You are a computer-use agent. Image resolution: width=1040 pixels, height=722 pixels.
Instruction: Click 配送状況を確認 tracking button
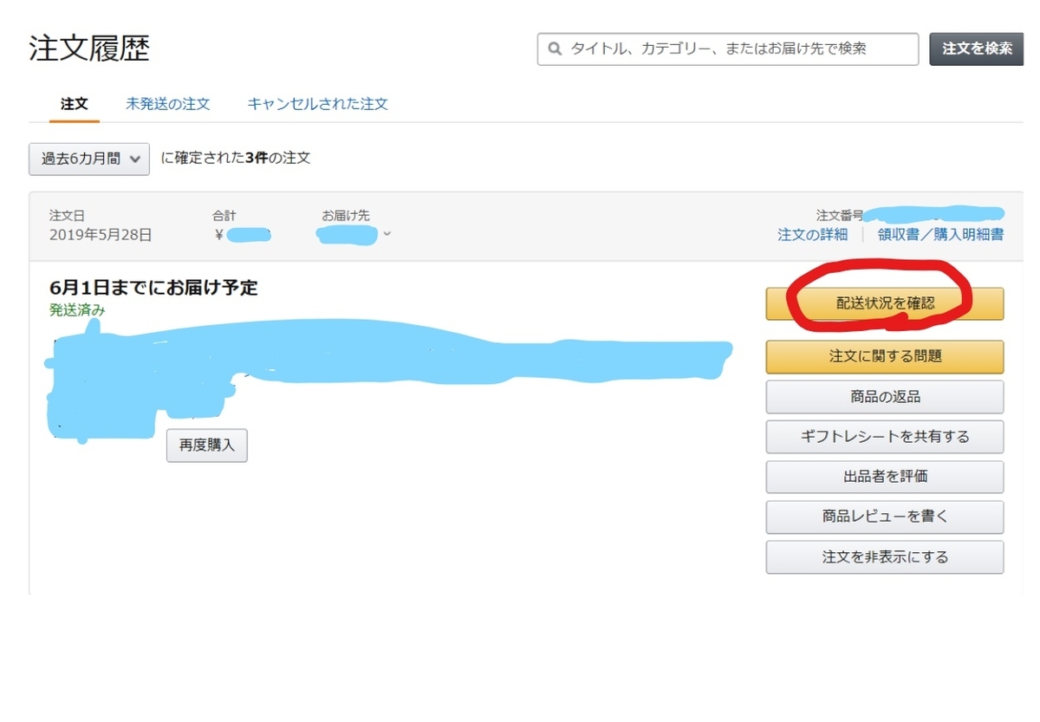point(885,303)
